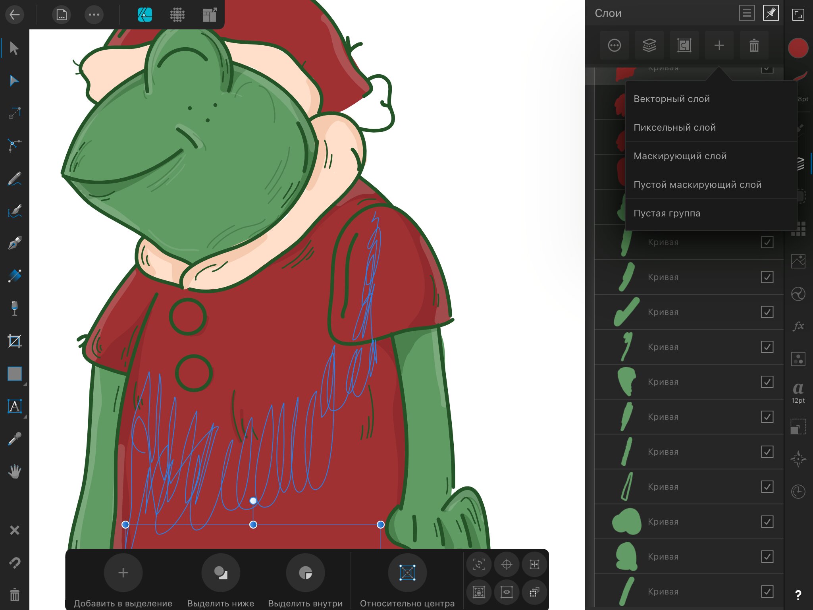The width and height of the screenshot is (813, 610).
Task: Delete layer using Layers panel trash icon
Action: (754, 45)
